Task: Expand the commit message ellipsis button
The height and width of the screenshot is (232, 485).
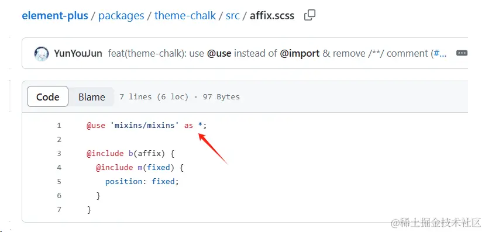Action: click(x=462, y=53)
